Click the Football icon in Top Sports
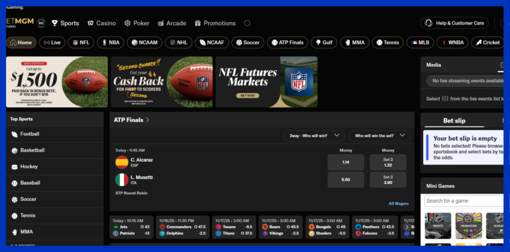The height and width of the screenshot is (252, 510). pyautogui.click(x=14, y=134)
